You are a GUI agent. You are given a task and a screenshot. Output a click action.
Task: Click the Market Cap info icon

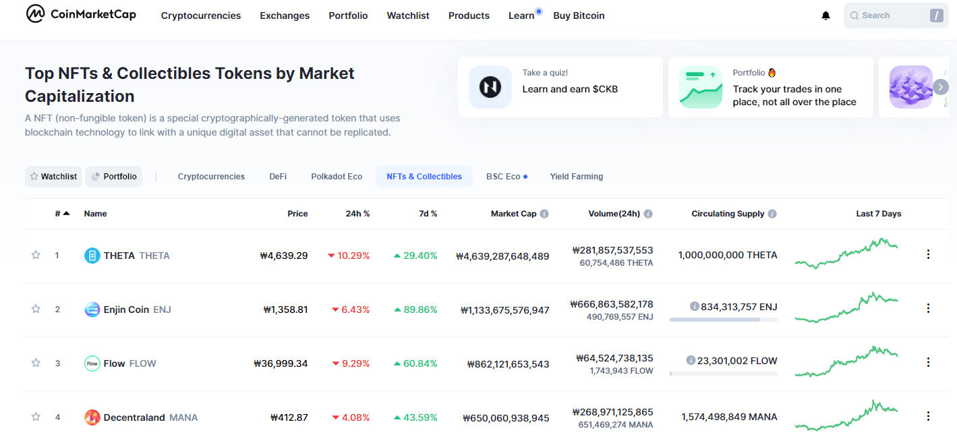544,214
